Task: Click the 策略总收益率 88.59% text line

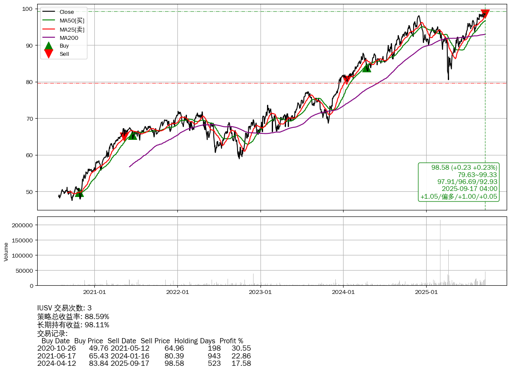Action: pos(73,316)
